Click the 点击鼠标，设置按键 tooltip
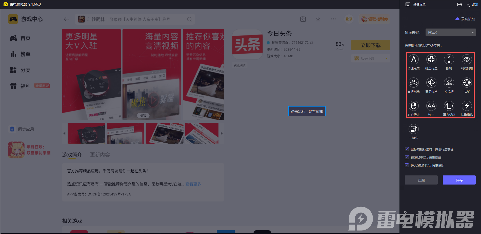This screenshot has width=481, height=234. (307, 111)
